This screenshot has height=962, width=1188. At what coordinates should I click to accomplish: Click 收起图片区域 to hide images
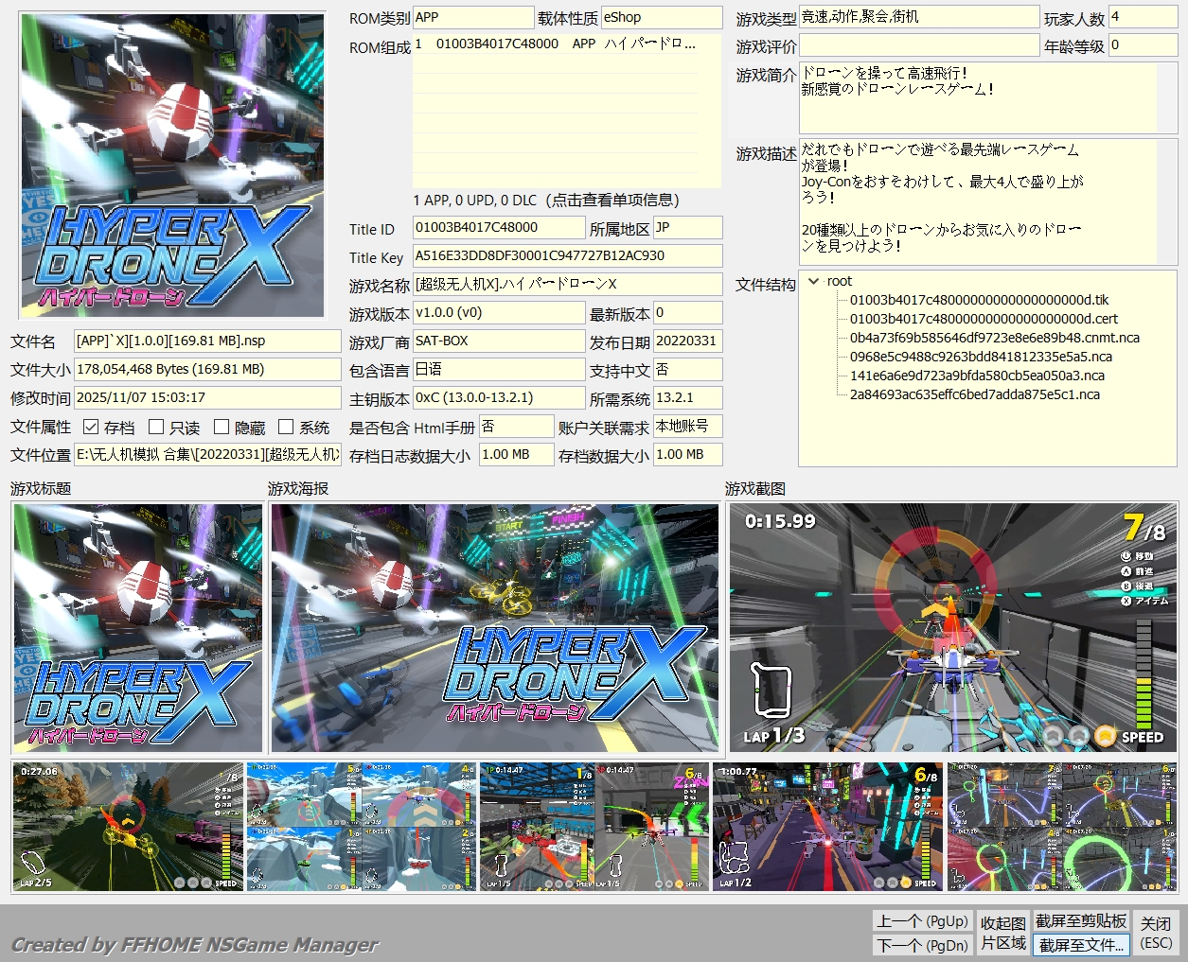click(x=1002, y=932)
